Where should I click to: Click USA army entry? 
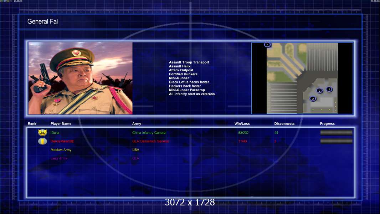click(135, 150)
